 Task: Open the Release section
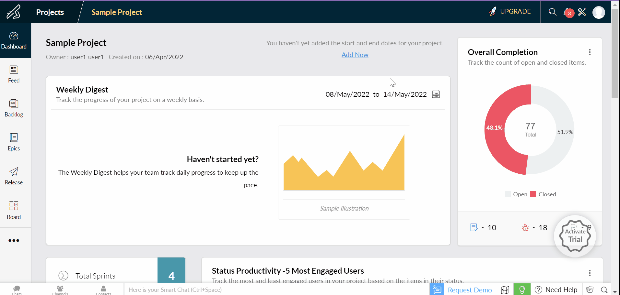pyautogui.click(x=14, y=176)
